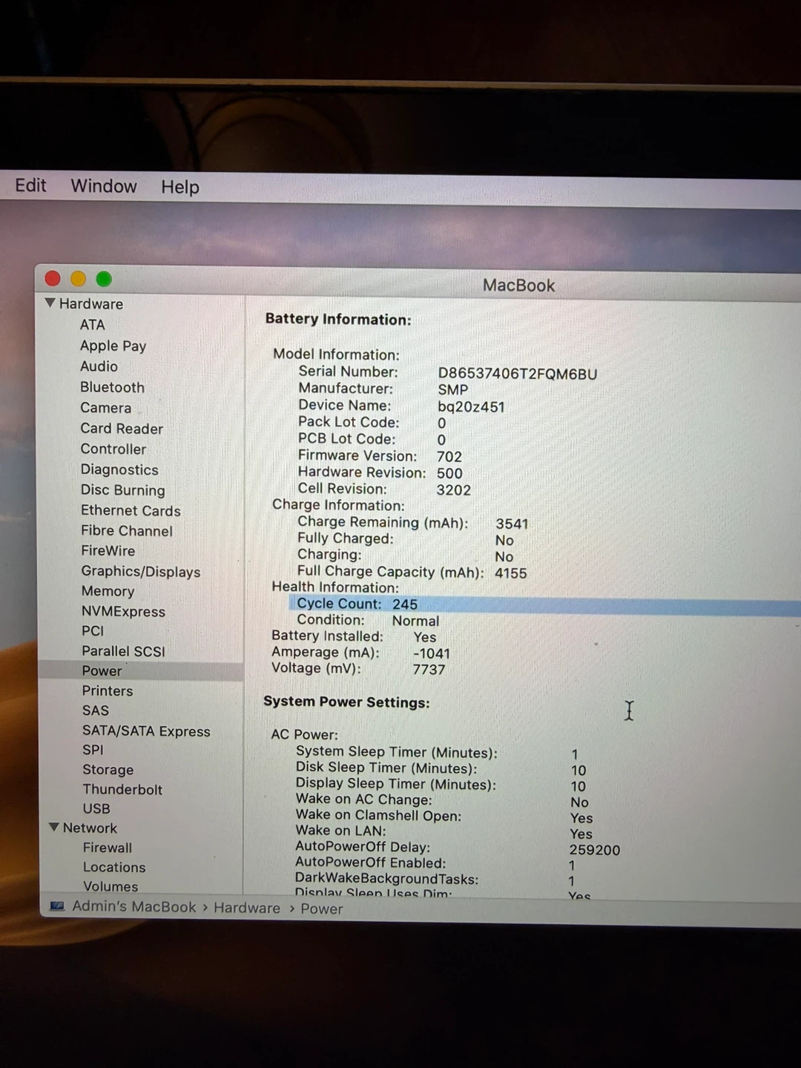Open the Window menu
The height and width of the screenshot is (1068, 801).
[x=104, y=186]
